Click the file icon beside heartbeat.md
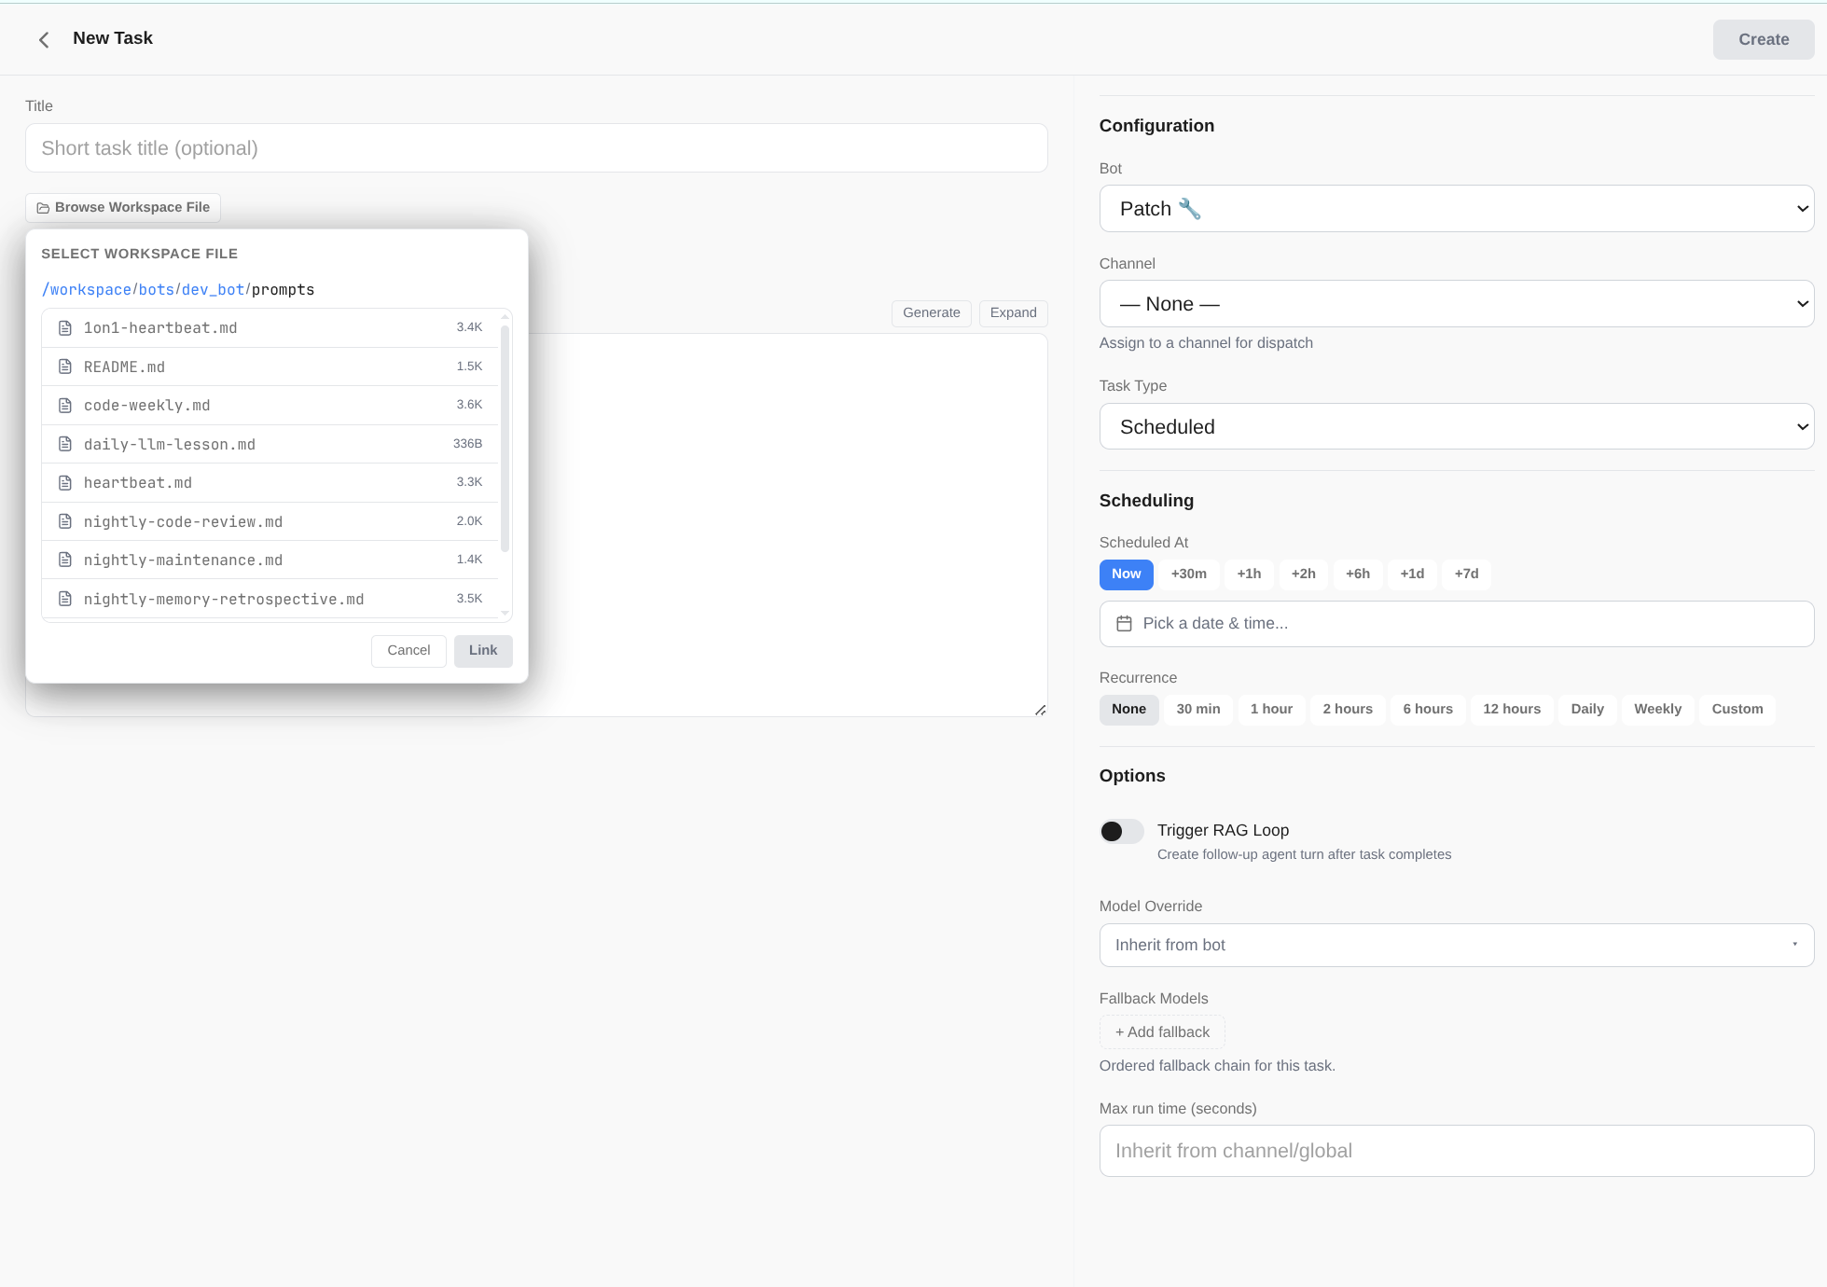This screenshot has height=1287, width=1827. tap(65, 482)
